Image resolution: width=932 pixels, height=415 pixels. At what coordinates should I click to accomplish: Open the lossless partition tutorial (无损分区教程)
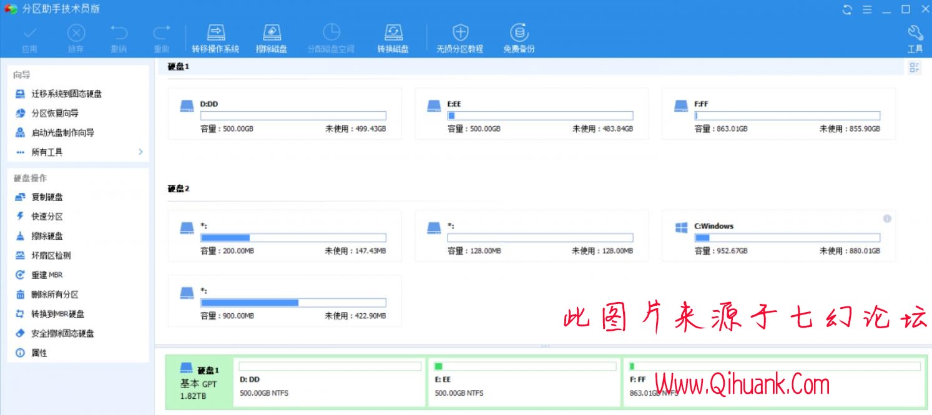click(460, 39)
